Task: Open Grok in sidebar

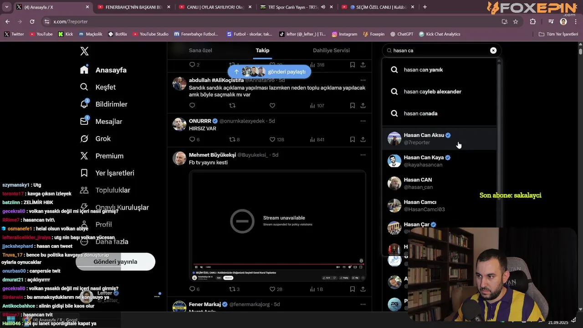Action: tap(95, 138)
